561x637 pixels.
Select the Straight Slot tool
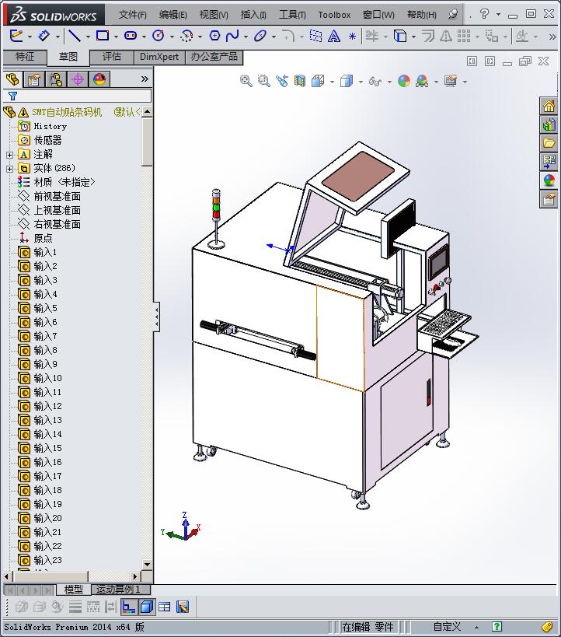coord(131,36)
